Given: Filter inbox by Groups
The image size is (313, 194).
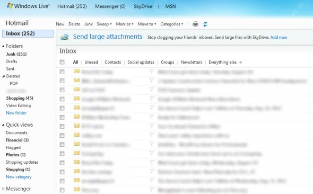Looking at the screenshot, I should pos(168,62).
